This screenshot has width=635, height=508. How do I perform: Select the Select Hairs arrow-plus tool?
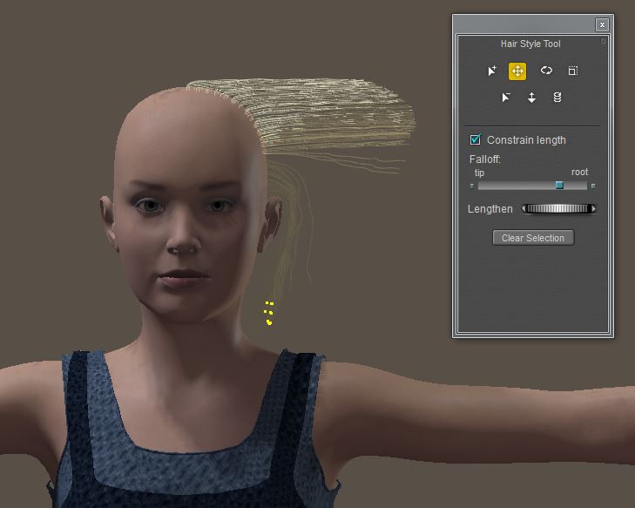coord(492,71)
